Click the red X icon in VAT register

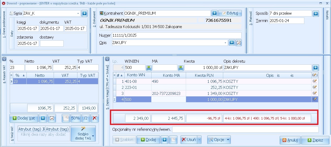94,118
